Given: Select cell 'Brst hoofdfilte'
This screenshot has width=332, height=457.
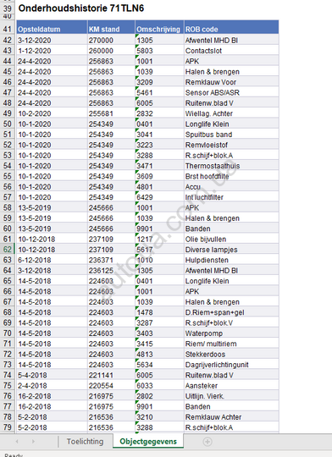Looking at the screenshot, I should pos(231,176).
